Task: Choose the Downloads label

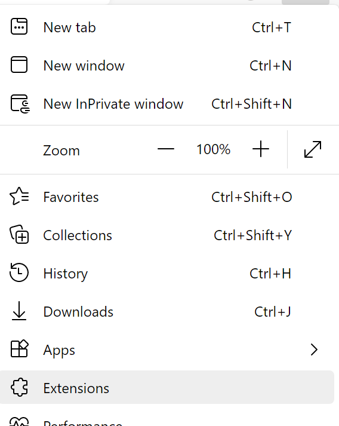Action: (78, 312)
